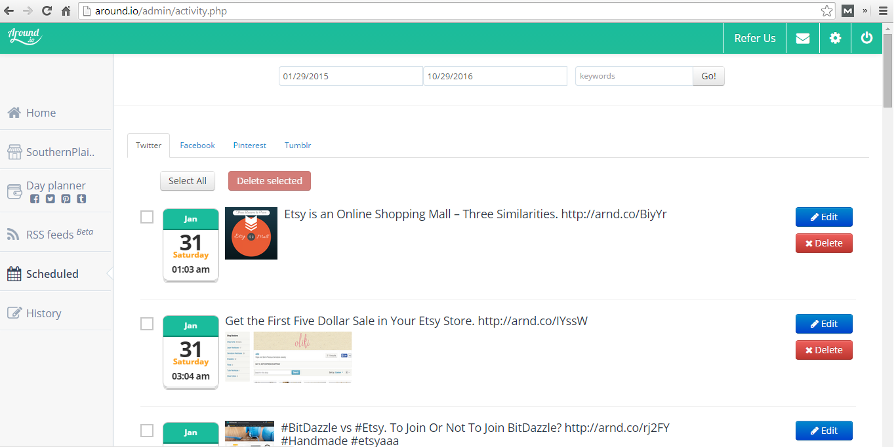Image resolution: width=896 pixels, height=447 pixels.
Task: Click the SouthernPlai.. shop icon
Action: [x=14, y=152]
